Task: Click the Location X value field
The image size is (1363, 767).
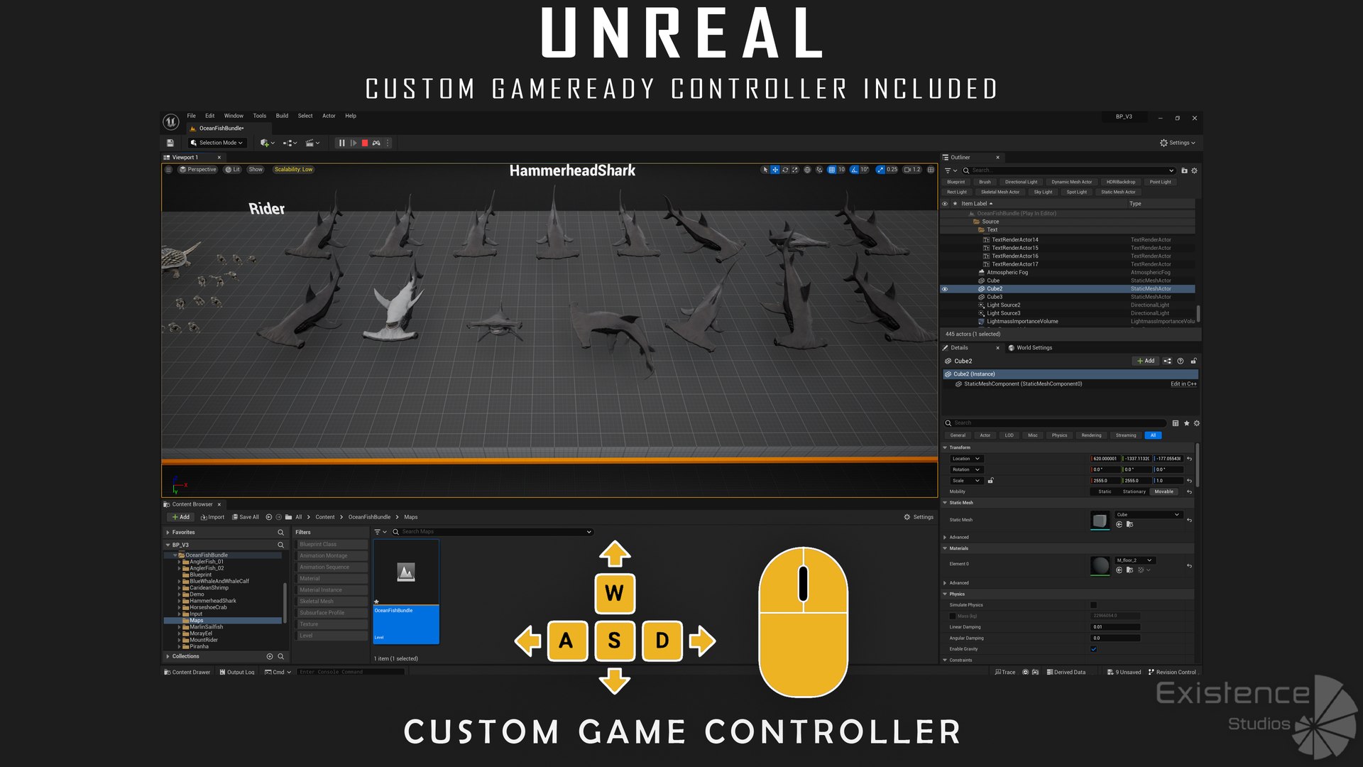Action: [x=1105, y=459]
